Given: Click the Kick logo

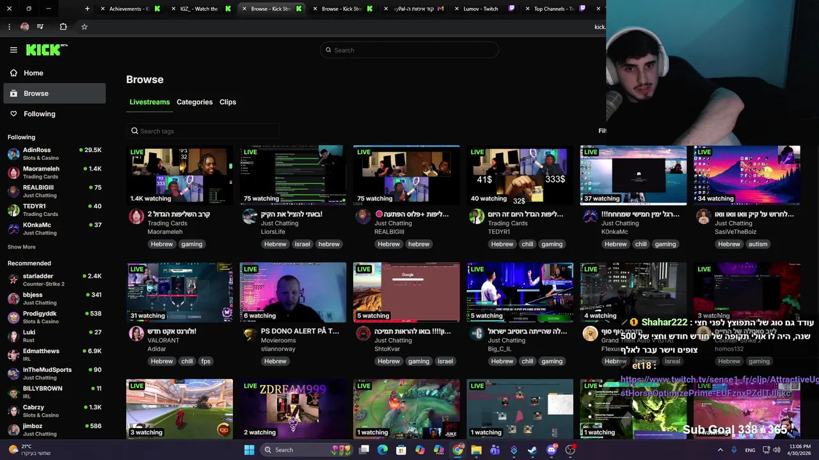Looking at the screenshot, I should pyautogui.click(x=47, y=50).
